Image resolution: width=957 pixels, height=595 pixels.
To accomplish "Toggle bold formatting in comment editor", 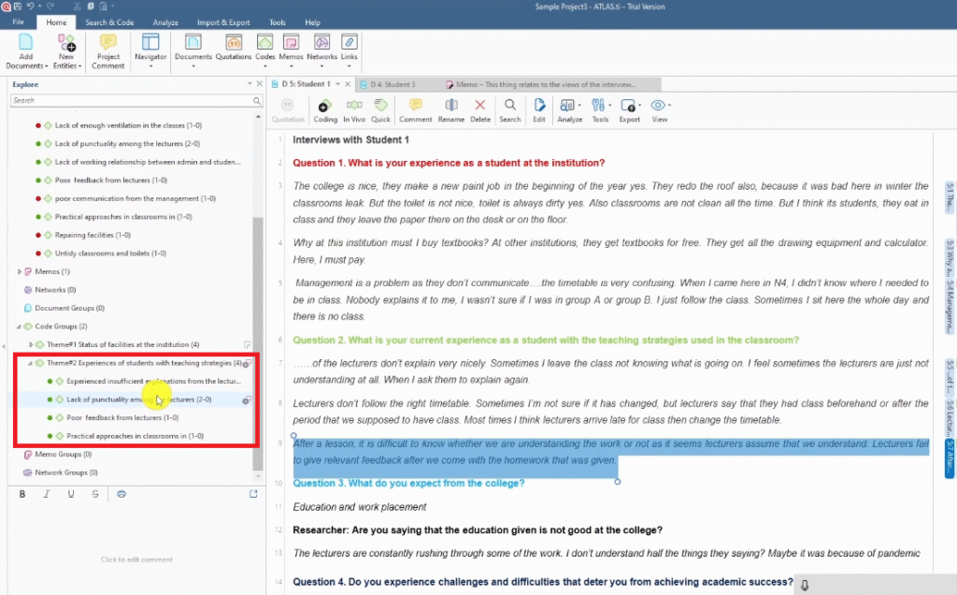I will [x=22, y=494].
